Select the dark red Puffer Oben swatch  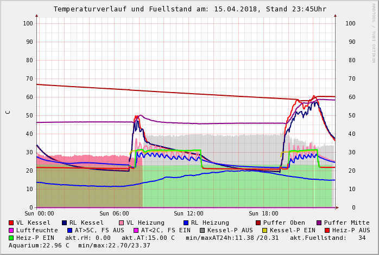pyautogui.click(x=258, y=223)
